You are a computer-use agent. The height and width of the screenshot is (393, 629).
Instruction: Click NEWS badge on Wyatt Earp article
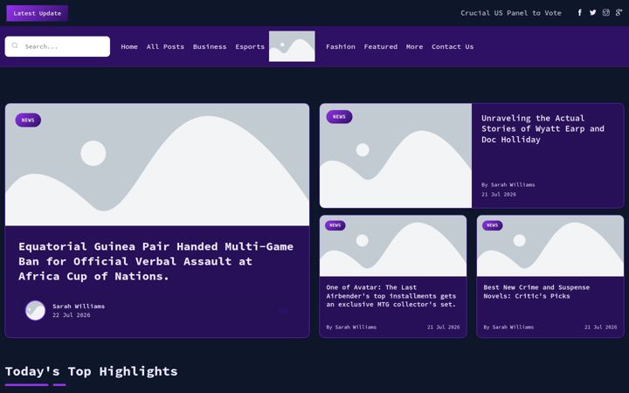tap(339, 117)
